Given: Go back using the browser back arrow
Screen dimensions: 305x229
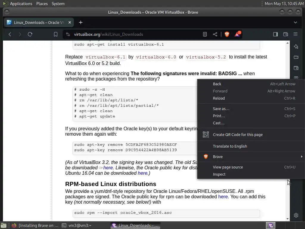Looking at the screenshot, I should pos(10,35).
